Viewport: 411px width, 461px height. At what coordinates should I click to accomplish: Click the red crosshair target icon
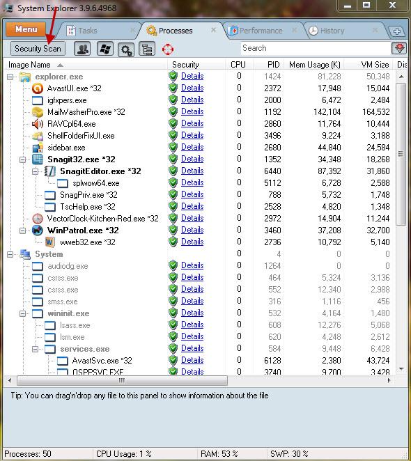pyautogui.click(x=168, y=49)
